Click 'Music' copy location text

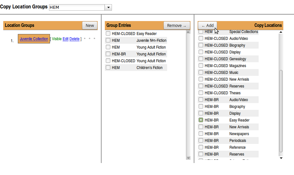[x=234, y=73]
